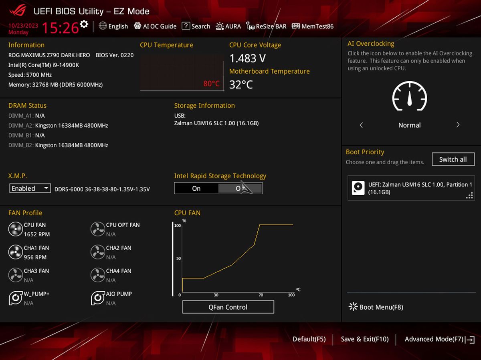Click the CHA1 FAN icon

[16, 252]
